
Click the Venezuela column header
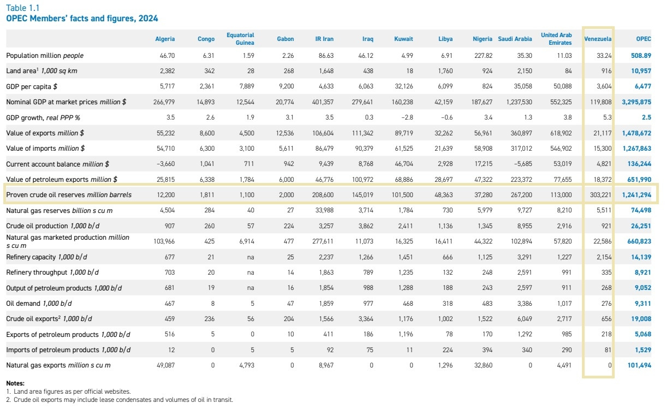click(598, 39)
